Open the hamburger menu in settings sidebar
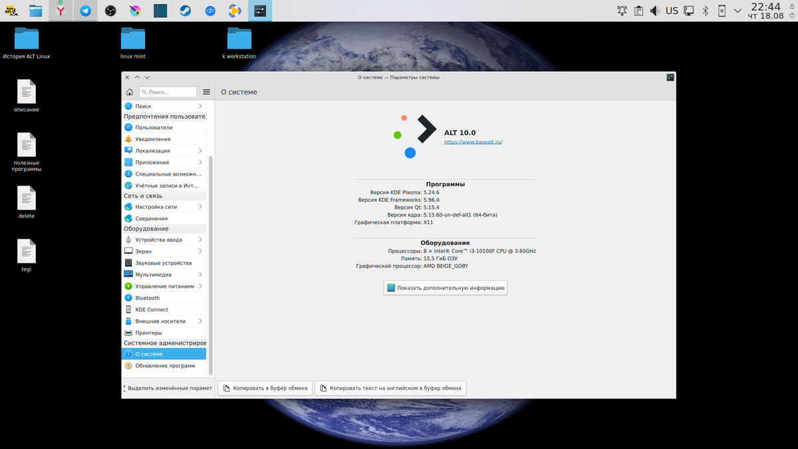798x449 pixels. click(207, 92)
